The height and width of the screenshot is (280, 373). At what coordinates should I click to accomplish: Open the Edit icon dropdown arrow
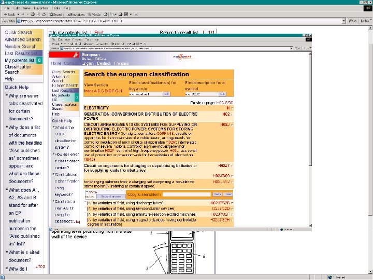coord(131,15)
